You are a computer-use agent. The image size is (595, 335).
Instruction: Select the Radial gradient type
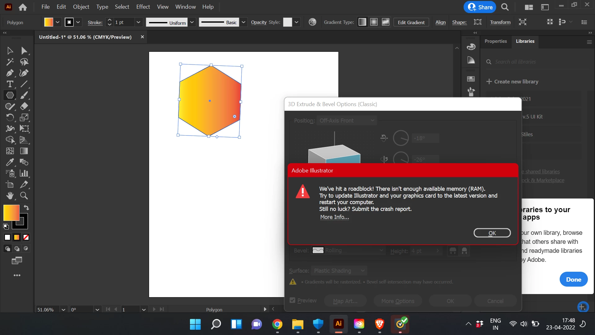[x=374, y=22]
